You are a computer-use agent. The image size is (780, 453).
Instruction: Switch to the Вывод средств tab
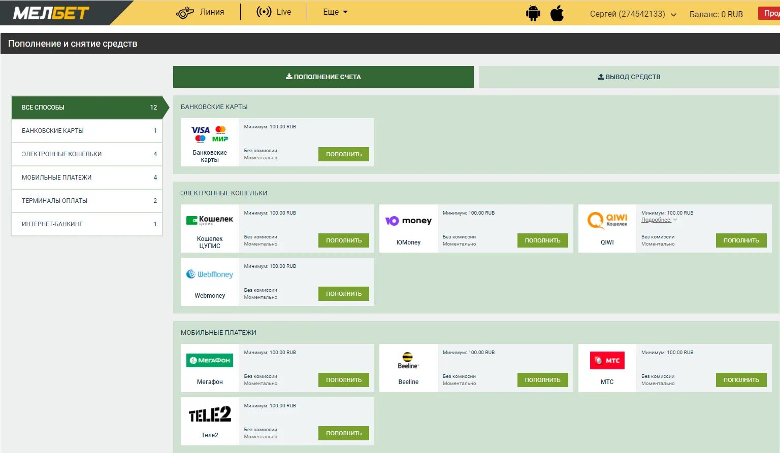pos(629,77)
